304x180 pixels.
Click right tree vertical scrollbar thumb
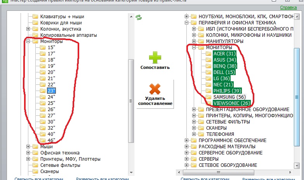pos(297,97)
